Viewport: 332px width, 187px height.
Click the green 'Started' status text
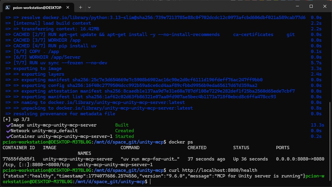pyautogui.click(x=124, y=136)
